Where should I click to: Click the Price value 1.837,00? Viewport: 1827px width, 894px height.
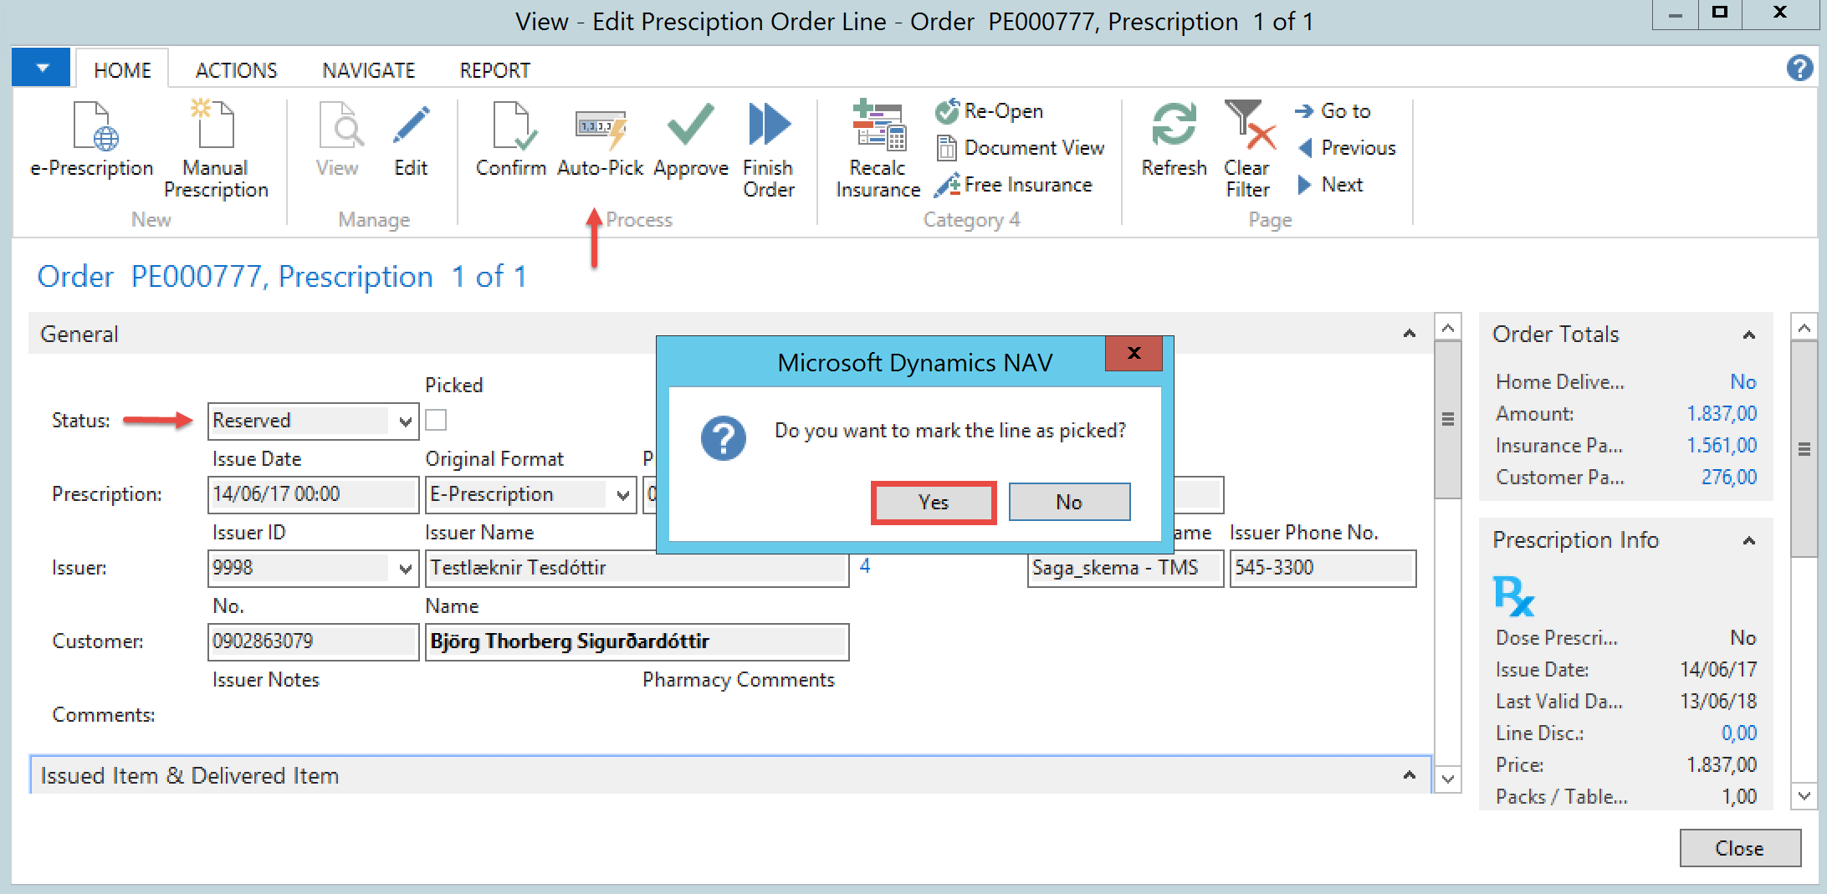pyautogui.click(x=1722, y=765)
